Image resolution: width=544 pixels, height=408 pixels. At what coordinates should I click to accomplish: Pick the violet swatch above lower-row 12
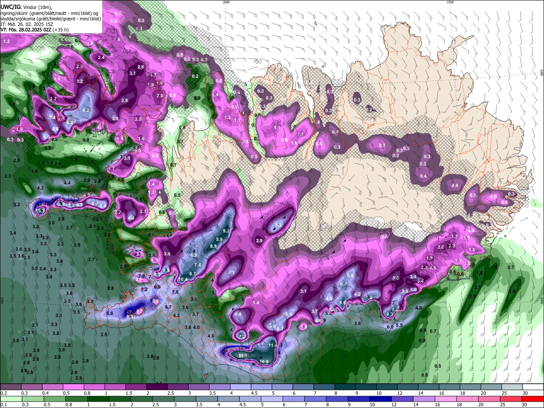click(402, 399)
